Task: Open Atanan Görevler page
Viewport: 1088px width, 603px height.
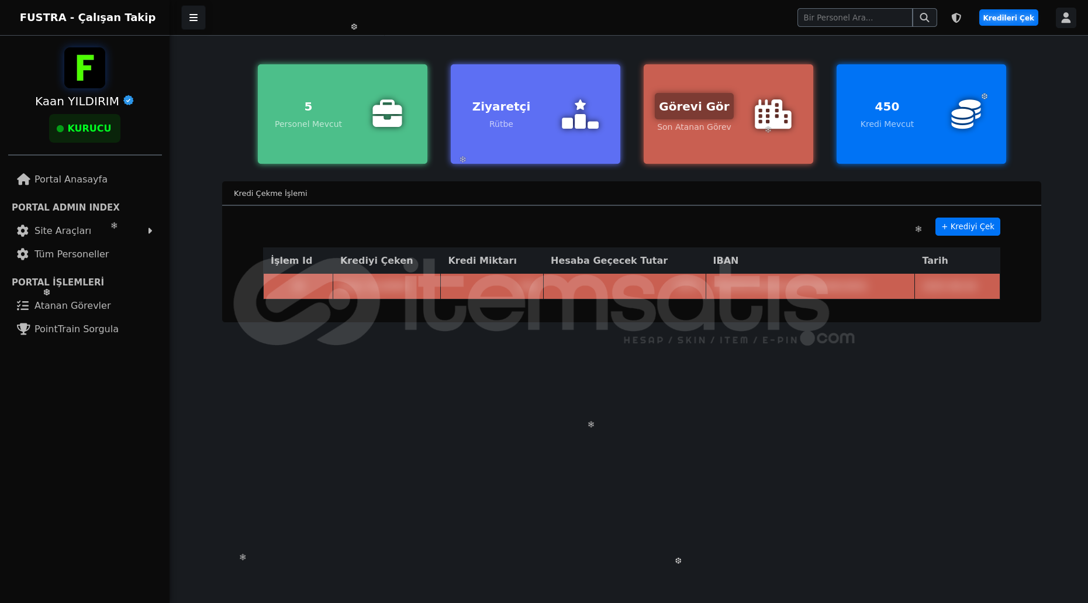Action: click(x=72, y=305)
